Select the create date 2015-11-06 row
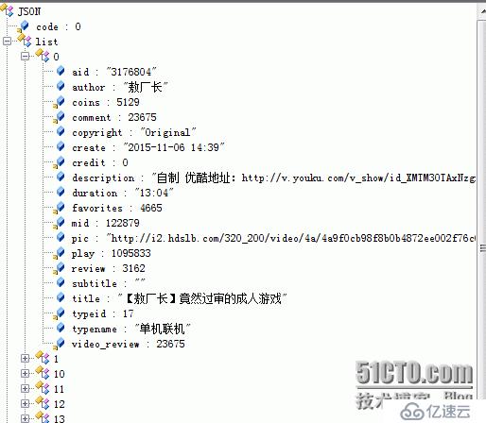Viewport: 486px width, 423px height. (148, 147)
